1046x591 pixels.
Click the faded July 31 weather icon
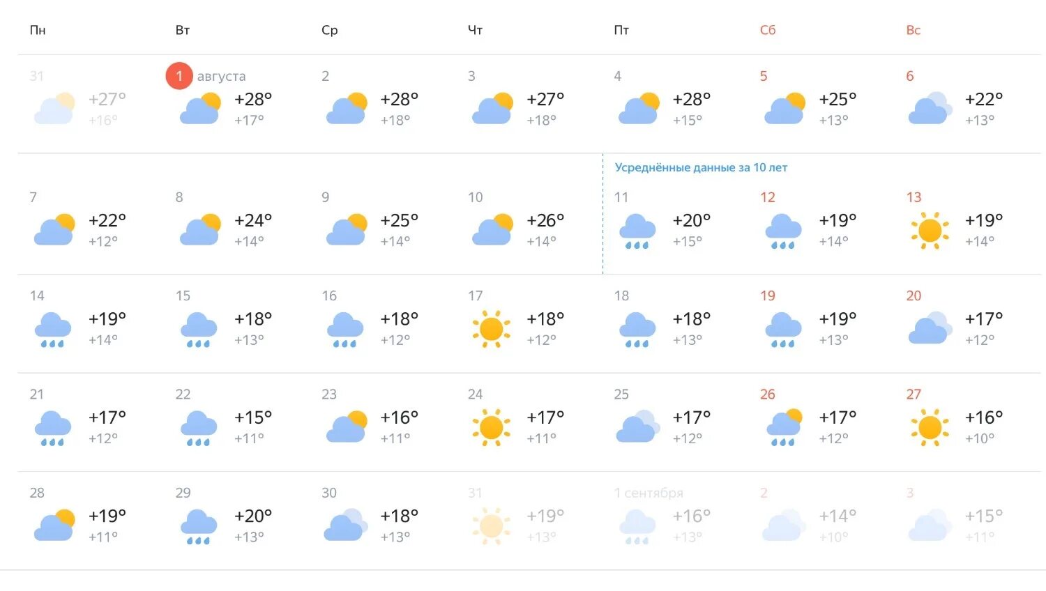(x=54, y=108)
